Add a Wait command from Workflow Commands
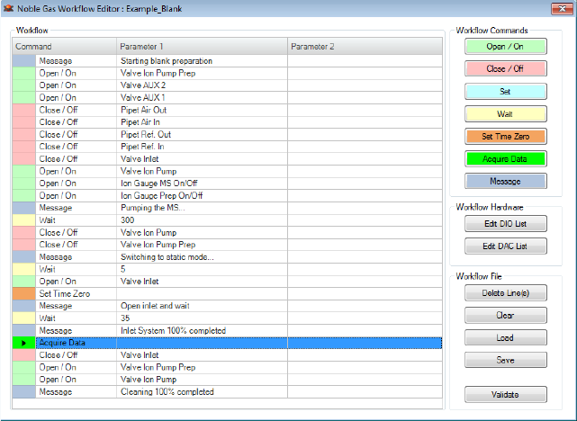Screen dimensions: 577x421 click(505, 114)
